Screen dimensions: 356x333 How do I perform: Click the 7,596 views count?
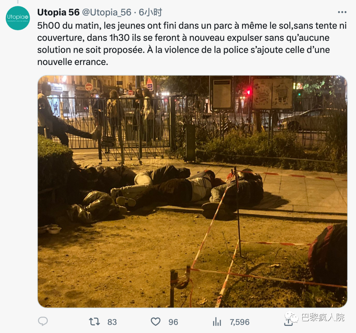click(x=240, y=322)
